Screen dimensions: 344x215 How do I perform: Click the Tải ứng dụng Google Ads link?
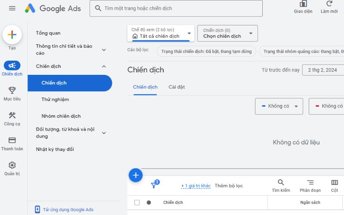[x=68, y=210]
